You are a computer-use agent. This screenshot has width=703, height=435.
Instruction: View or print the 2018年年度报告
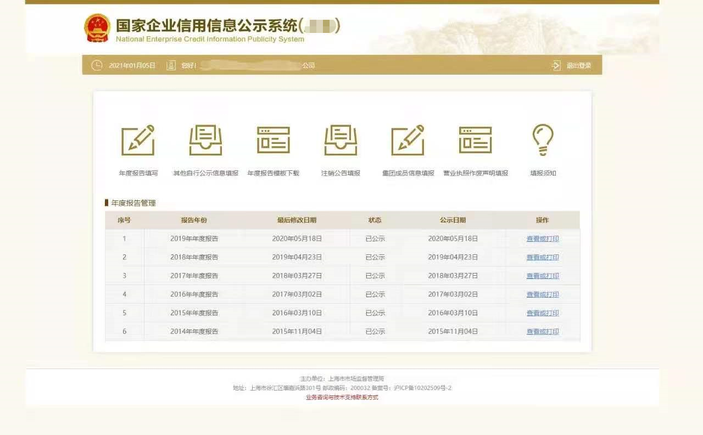[543, 258]
